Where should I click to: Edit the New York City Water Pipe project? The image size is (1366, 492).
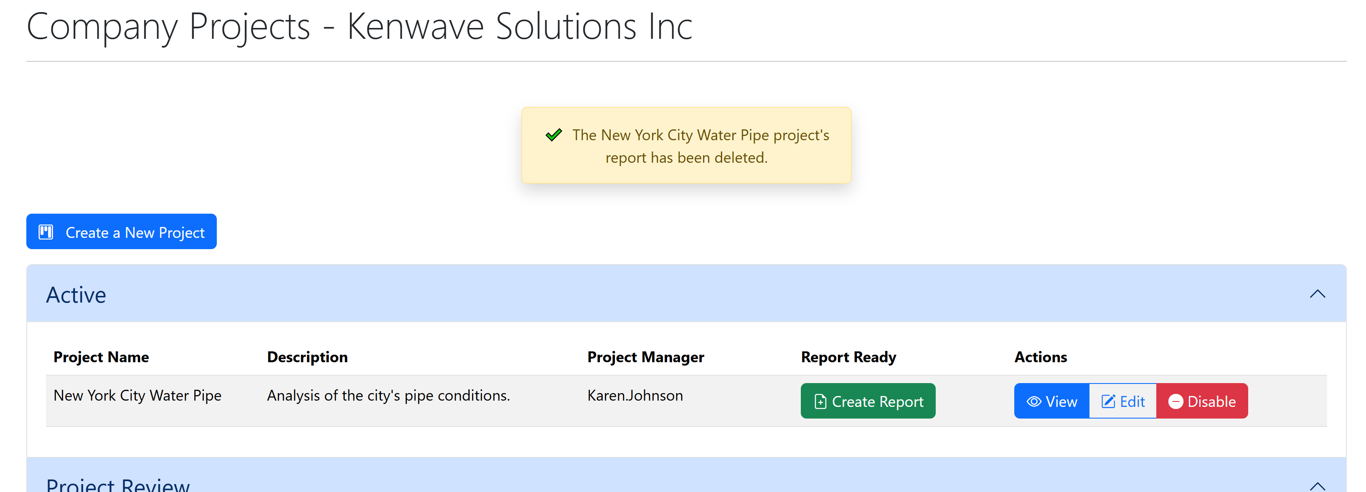pos(1122,401)
